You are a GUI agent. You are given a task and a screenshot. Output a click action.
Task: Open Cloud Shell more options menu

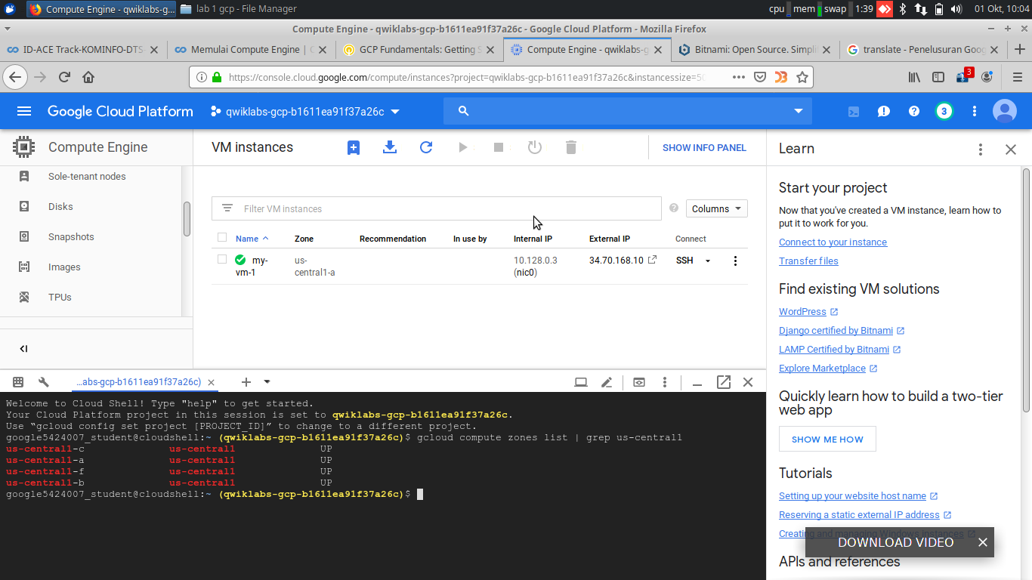pos(664,382)
